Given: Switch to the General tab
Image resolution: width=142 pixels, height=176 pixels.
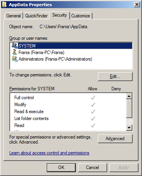Looking at the screenshot, I should (14, 16).
